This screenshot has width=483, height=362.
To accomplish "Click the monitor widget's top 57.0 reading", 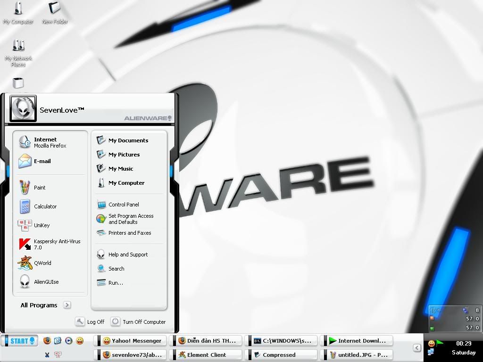I will coord(472,319).
